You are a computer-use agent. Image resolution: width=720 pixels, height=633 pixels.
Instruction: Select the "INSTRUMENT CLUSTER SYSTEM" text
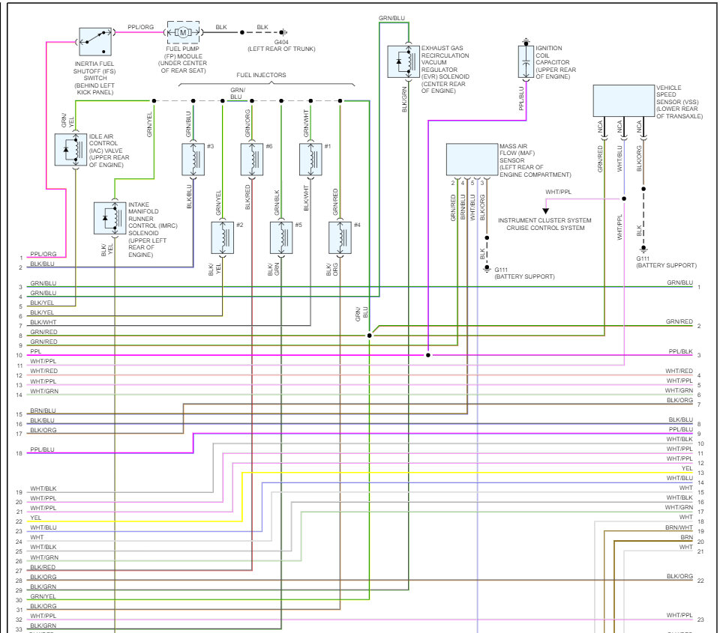pos(544,221)
